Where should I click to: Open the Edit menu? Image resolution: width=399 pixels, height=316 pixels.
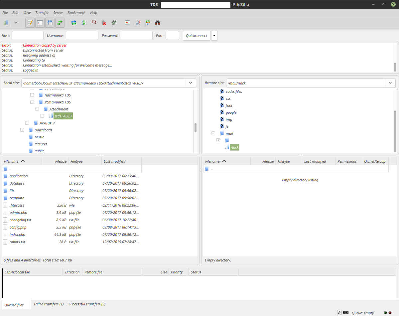(x=15, y=13)
